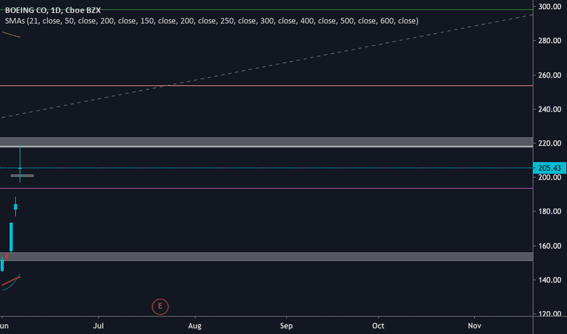This screenshot has width=567, height=334.
Task: Click the Sep label on time axis
Action: coord(287,325)
